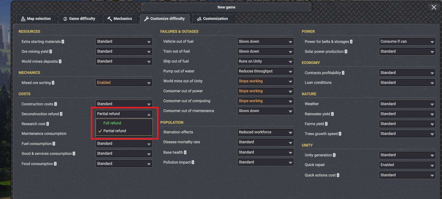Open info icon beside Farms yield
442x199 pixels.
(x=326, y=124)
